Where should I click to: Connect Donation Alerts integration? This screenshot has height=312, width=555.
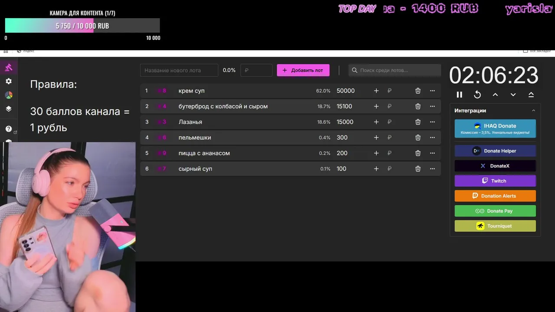pos(495,196)
